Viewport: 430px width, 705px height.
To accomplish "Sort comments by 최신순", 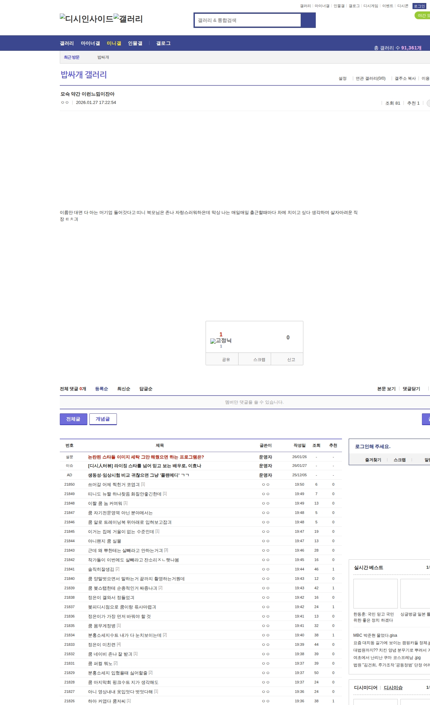I will [124, 389].
